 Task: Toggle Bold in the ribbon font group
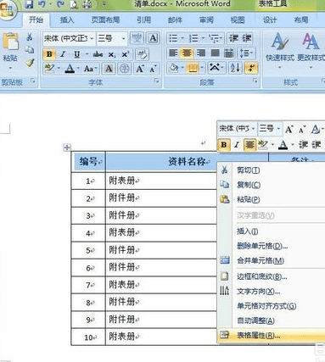point(49,54)
